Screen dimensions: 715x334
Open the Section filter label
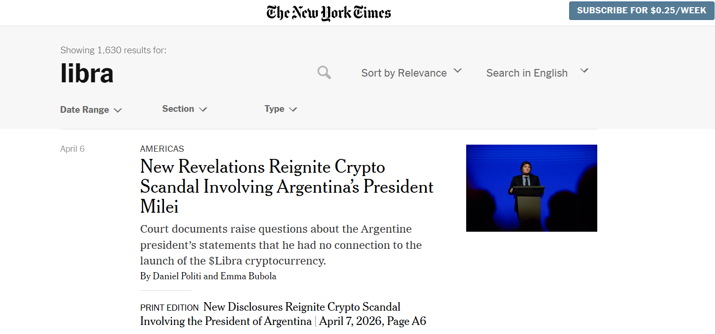point(178,109)
